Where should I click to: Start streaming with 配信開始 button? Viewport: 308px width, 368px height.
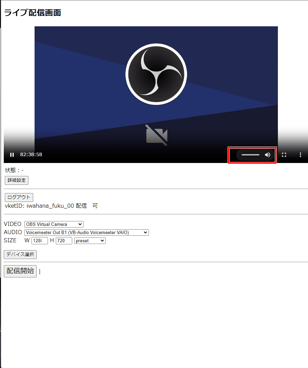click(20, 271)
